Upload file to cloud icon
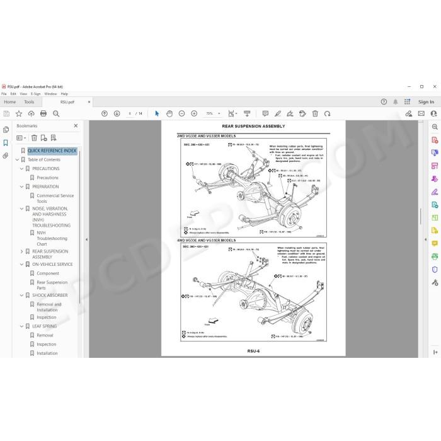This screenshot has height=441, width=441. coord(31,113)
